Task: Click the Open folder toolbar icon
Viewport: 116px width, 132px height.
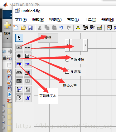Action: click(23, 28)
